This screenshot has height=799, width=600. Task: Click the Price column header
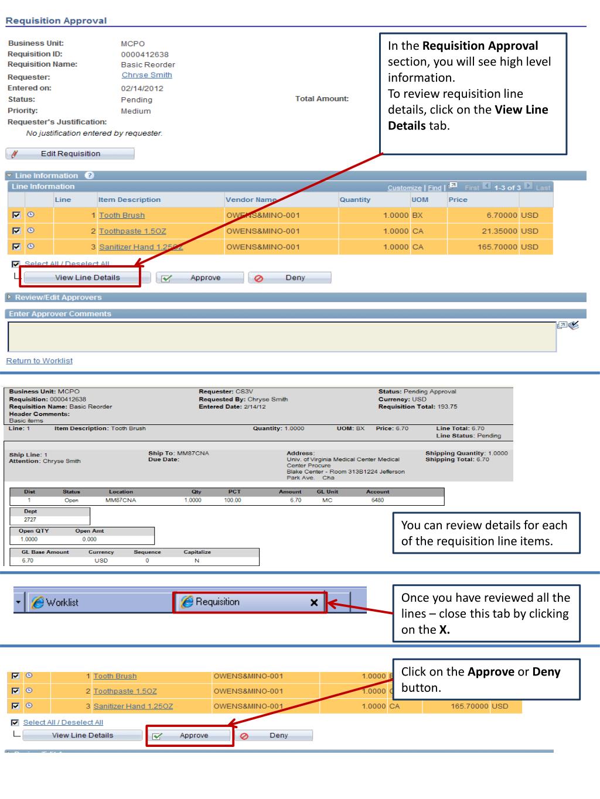pyautogui.click(x=458, y=200)
